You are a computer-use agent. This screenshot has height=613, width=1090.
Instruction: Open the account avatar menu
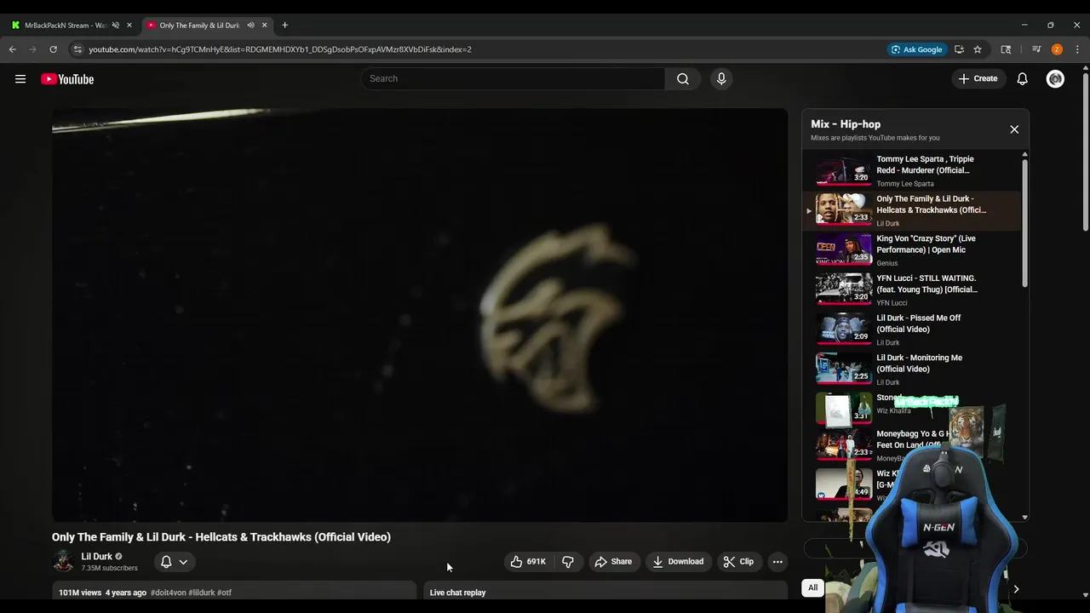click(x=1055, y=79)
